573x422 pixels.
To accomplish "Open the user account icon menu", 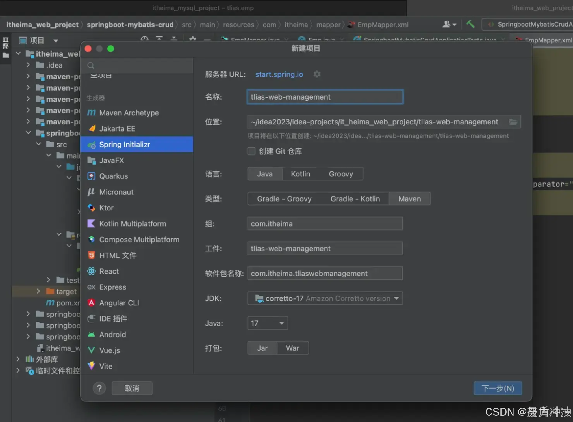I will coord(449,24).
